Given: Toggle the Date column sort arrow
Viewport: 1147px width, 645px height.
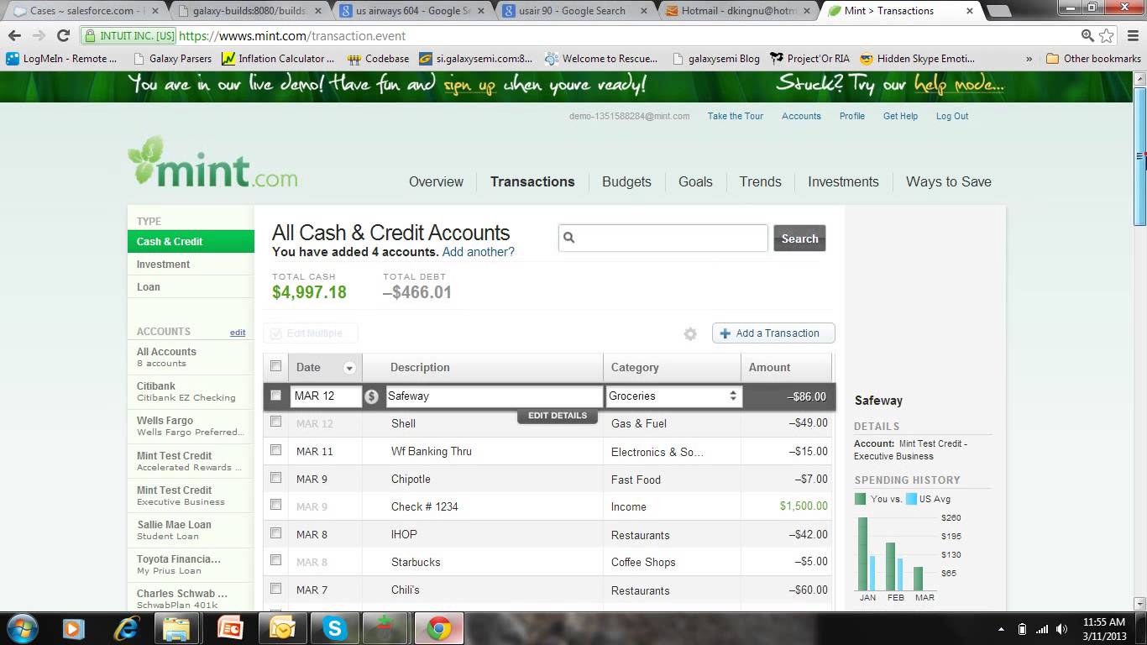Looking at the screenshot, I should (x=349, y=368).
